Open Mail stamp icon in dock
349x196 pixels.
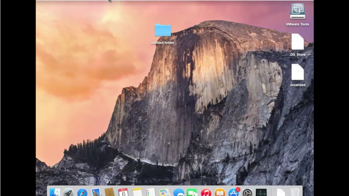pyautogui.click(x=96, y=192)
